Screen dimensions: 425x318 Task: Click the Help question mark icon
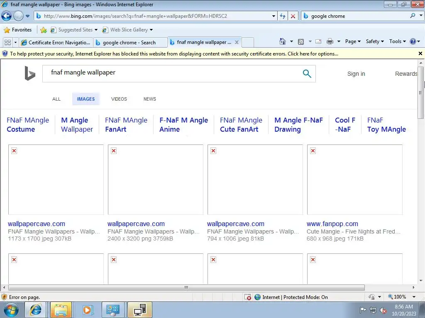pos(413,41)
